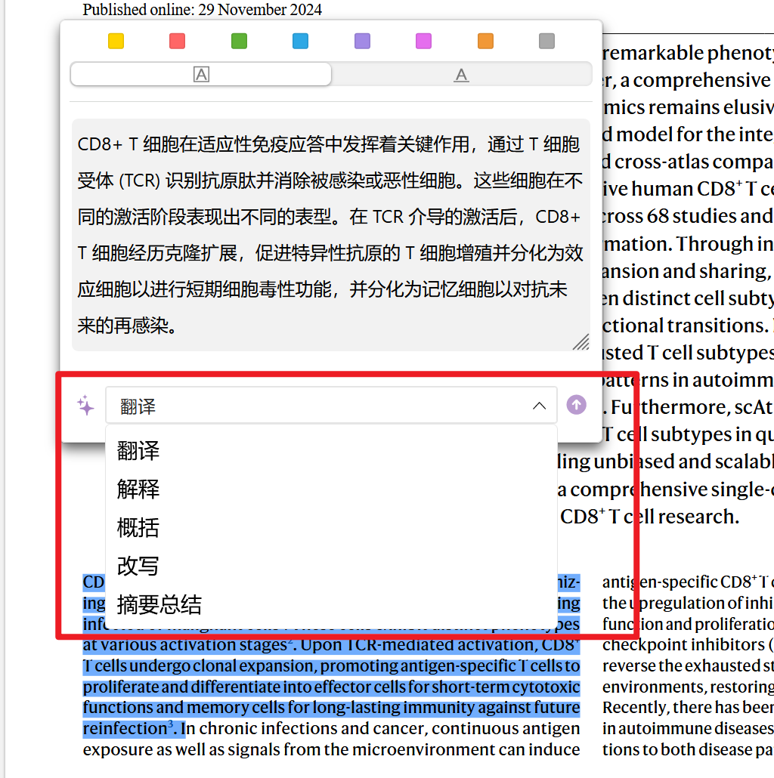
Task: Select the magenta highlight color
Action: (424, 42)
